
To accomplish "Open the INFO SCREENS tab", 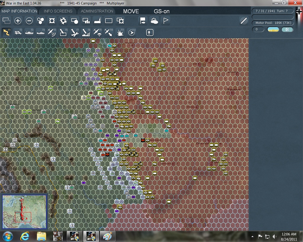I will click(58, 11).
